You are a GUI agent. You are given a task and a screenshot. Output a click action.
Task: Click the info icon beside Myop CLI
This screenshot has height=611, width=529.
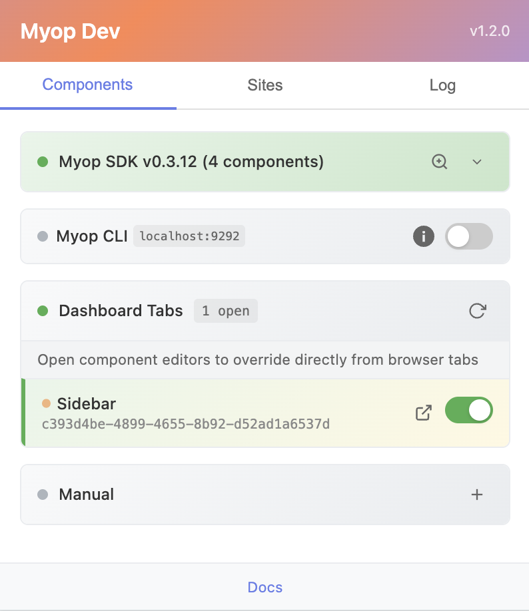(x=424, y=236)
